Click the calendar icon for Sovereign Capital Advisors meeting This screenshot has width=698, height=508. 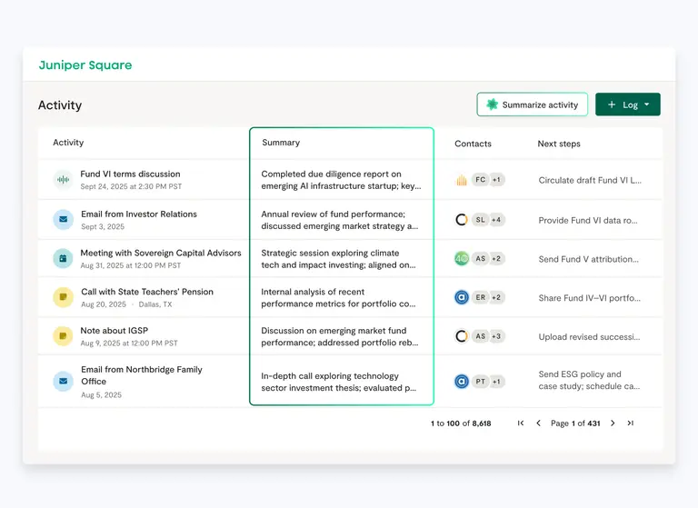pos(63,259)
